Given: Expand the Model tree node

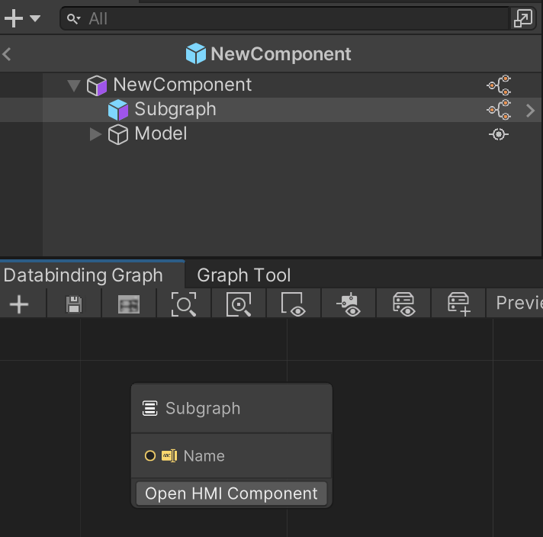Looking at the screenshot, I should coord(95,134).
